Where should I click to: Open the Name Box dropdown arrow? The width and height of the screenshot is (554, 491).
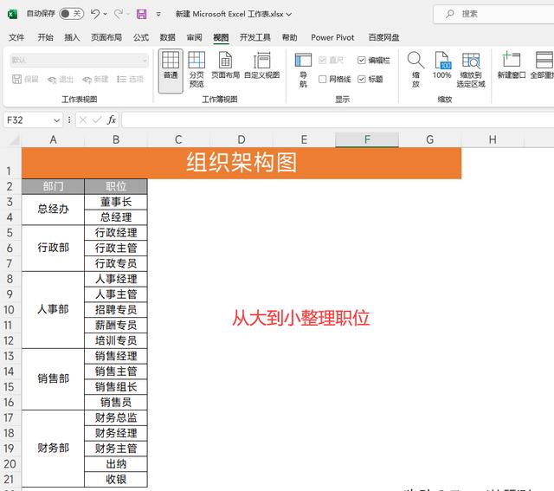[x=56, y=120]
